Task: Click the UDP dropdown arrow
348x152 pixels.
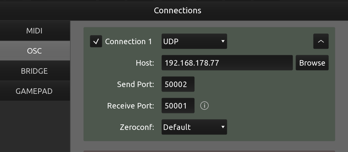Action: (x=223, y=41)
